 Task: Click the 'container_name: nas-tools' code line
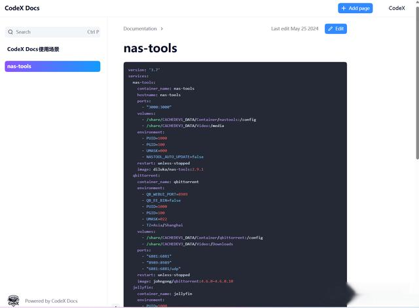click(166, 89)
